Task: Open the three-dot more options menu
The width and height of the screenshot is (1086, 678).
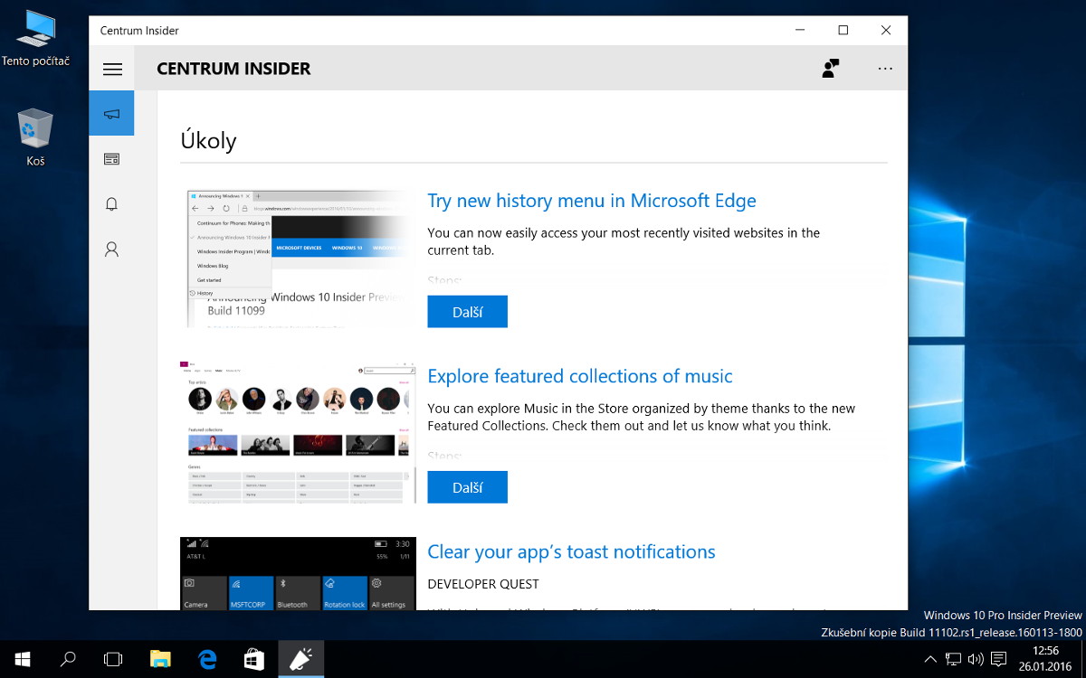Action: point(885,69)
